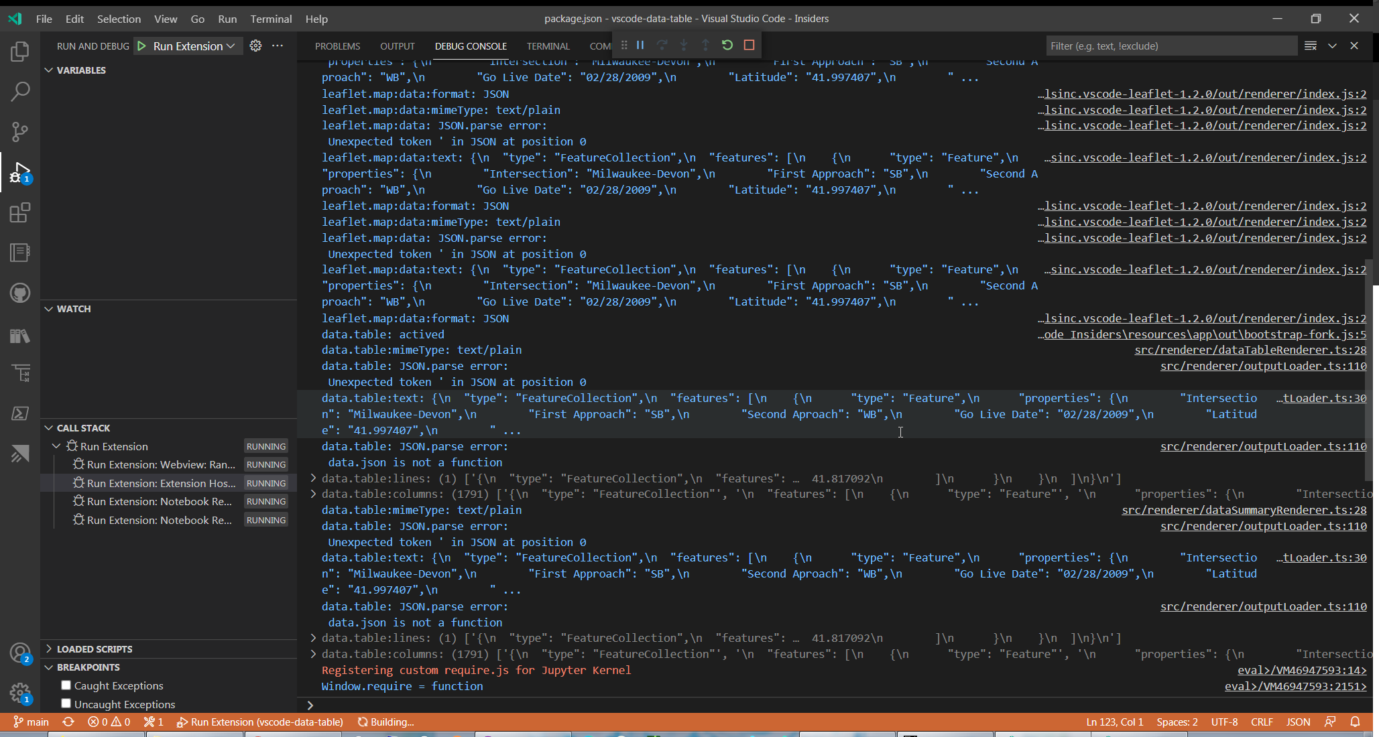Switch to the TERMINAL panel tab

[x=548, y=46]
